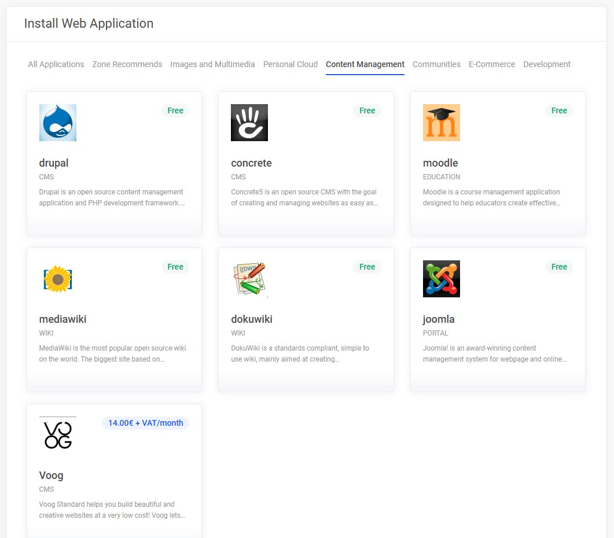
Task: Click the Joomla colorful logo icon
Action: click(x=441, y=278)
